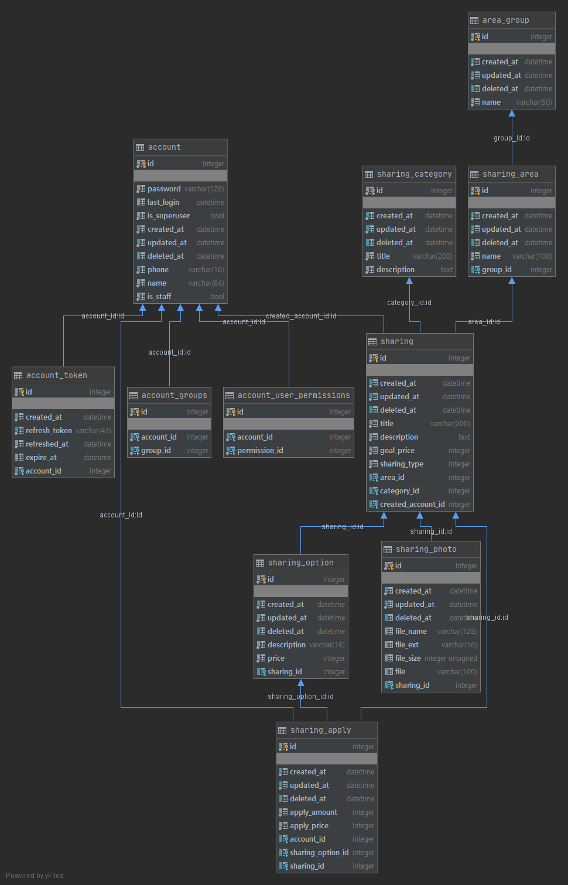Select file_name column in sharing_photo

point(431,632)
